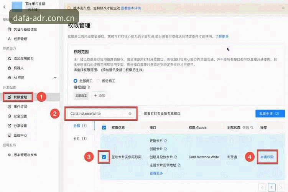288x192 pixels.
Task: Open the 创建卡片 doc icon
Action: [166, 149]
